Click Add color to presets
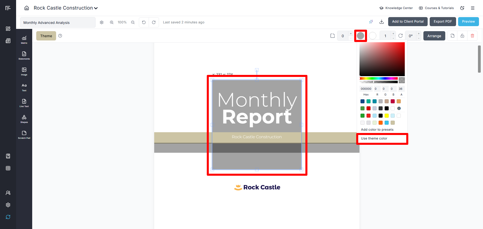This screenshot has width=483, height=229. click(x=377, y=130)
